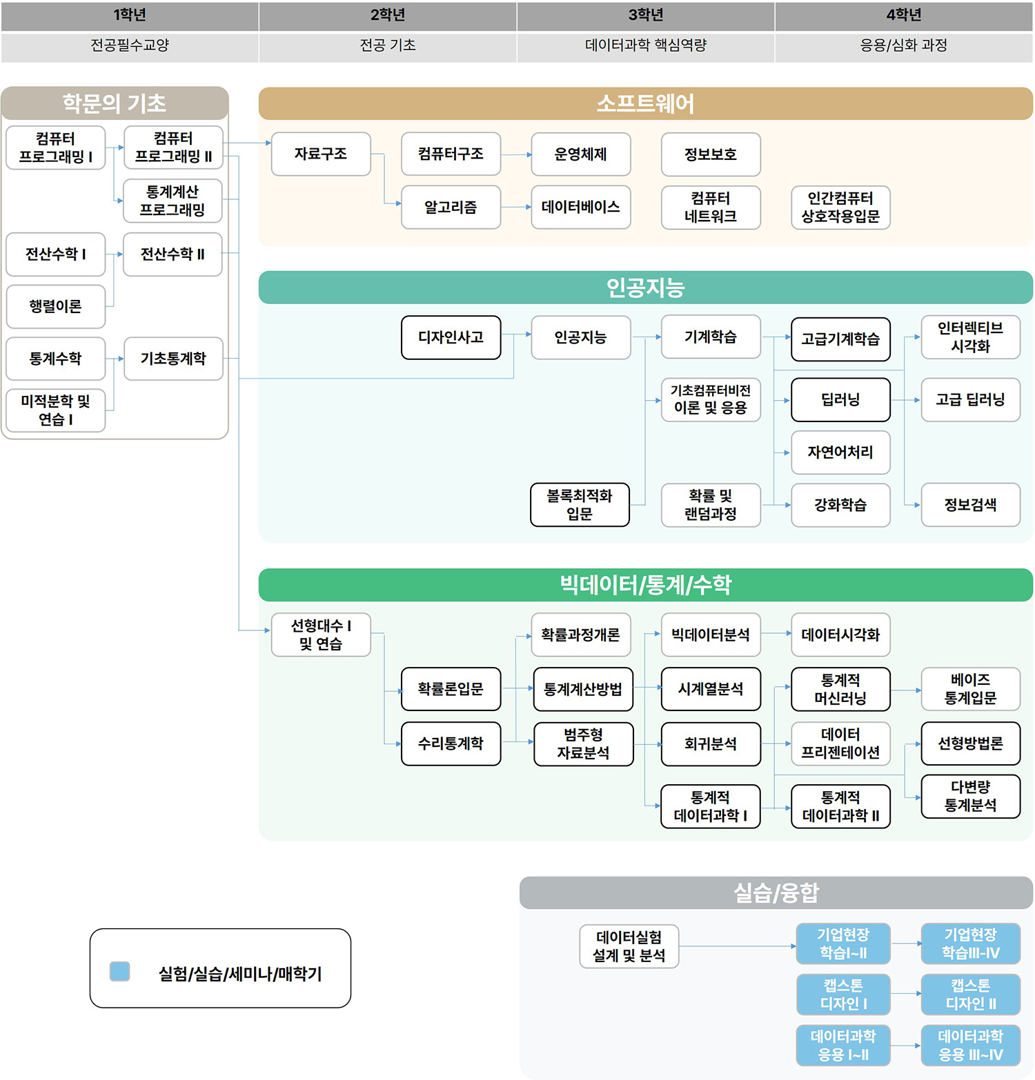Image resolution: width=1035 pixels, height=1080 pixels.
Task: Click the 학문의 기초 section banner
Action: pyautogui.click(x=115, y=103)
